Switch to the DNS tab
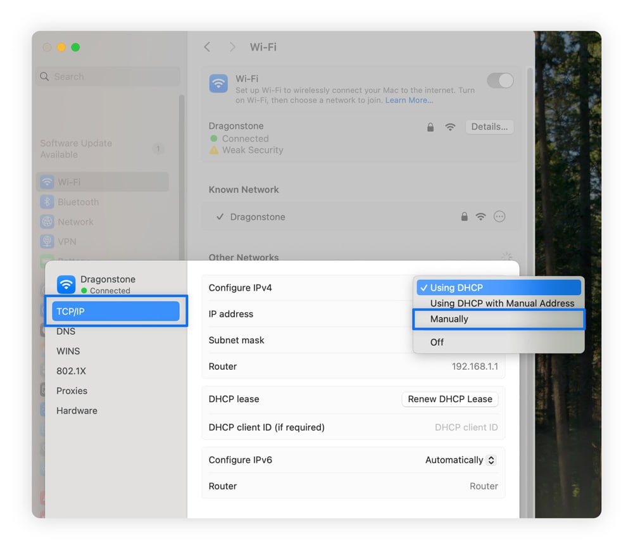Image resolution: width=633 pixels, height=549 pixels. pyautogui.click(x=65, y=331)
